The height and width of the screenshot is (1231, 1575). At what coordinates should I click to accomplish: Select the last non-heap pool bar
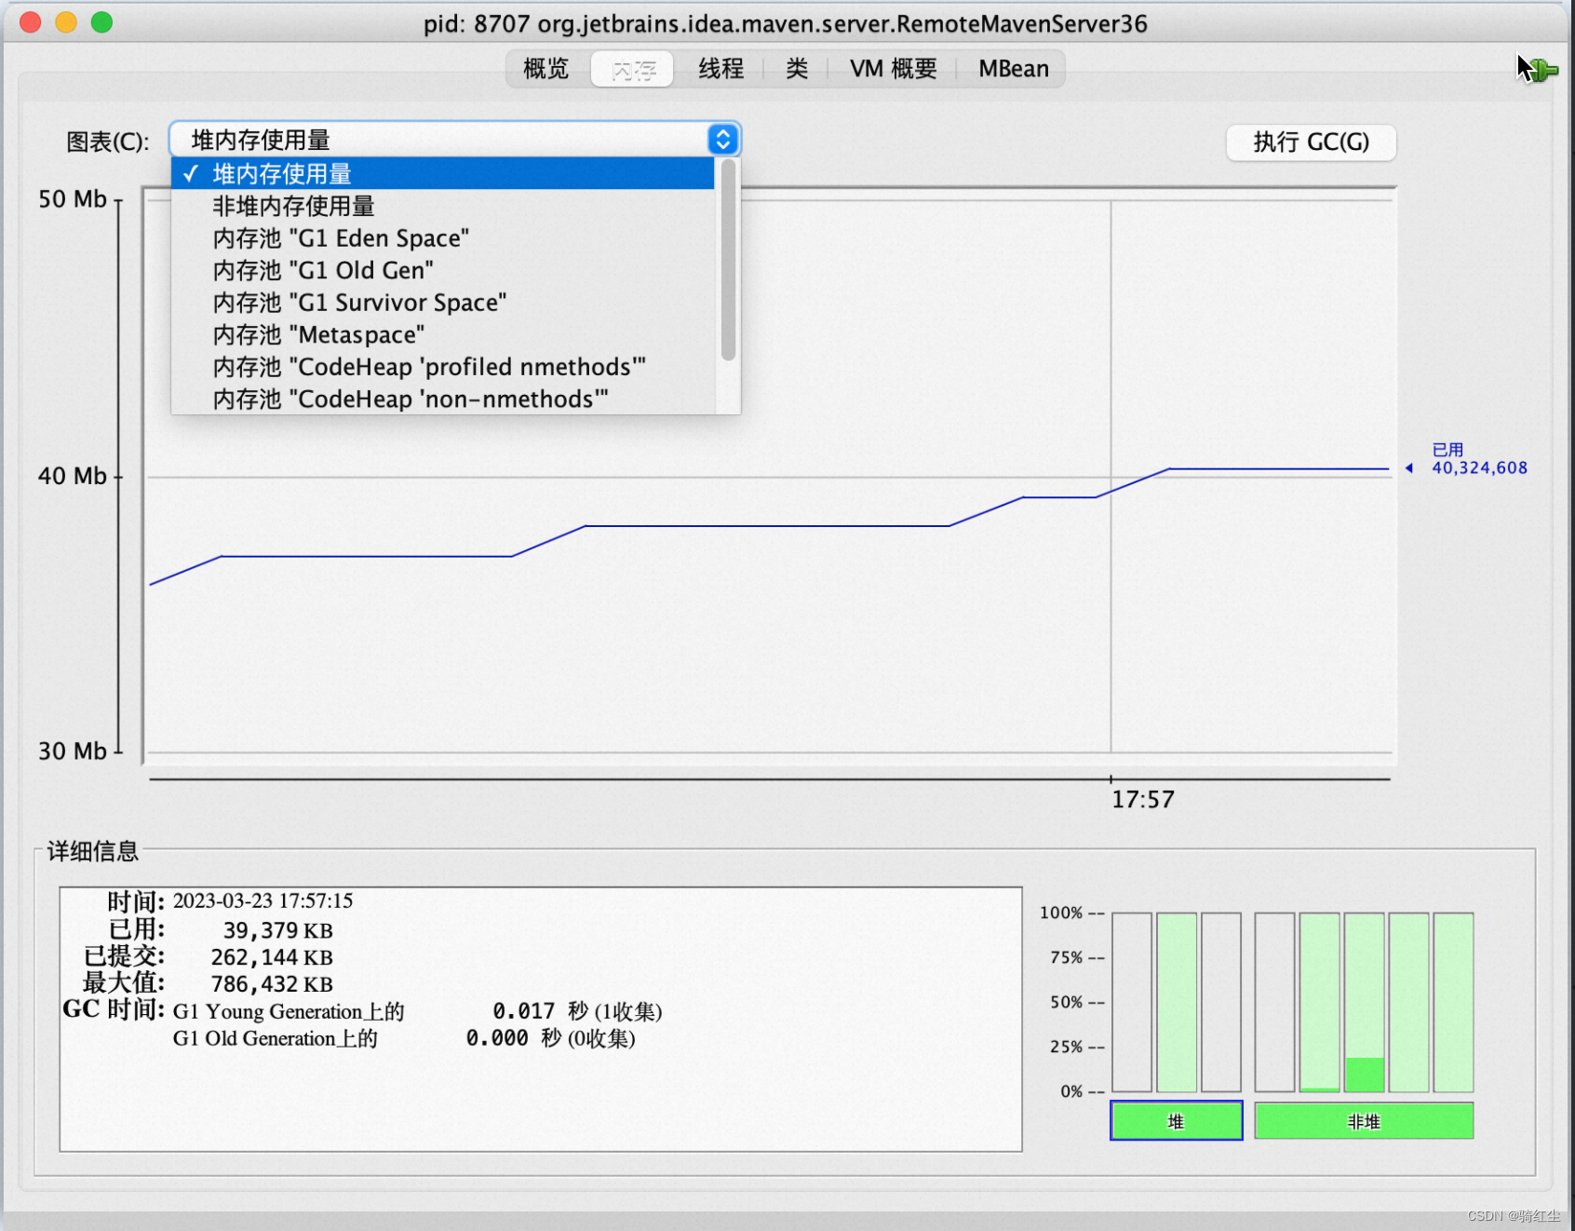point(1453,1002)
